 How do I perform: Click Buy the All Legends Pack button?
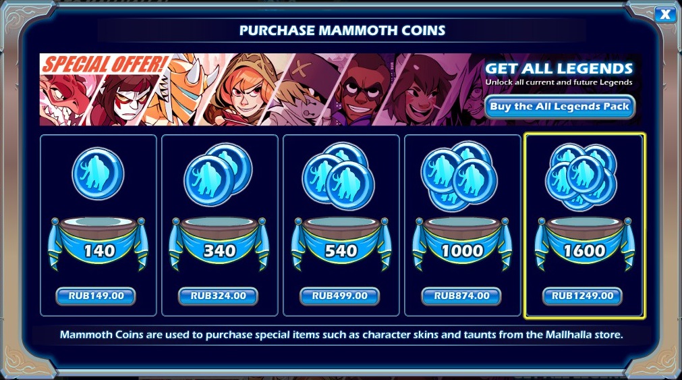click(x=560, y=107)
